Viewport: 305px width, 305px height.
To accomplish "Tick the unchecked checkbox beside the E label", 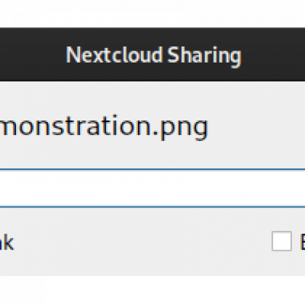I will tap(281, 241).
